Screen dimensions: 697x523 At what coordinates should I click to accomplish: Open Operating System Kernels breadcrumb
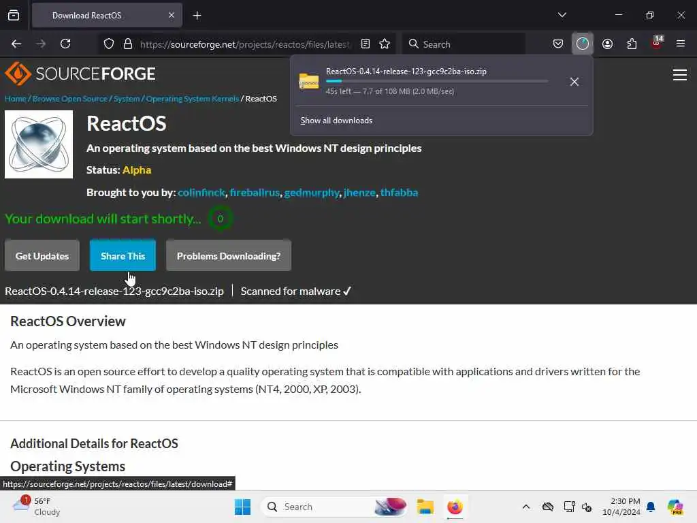tap(192, 99)
